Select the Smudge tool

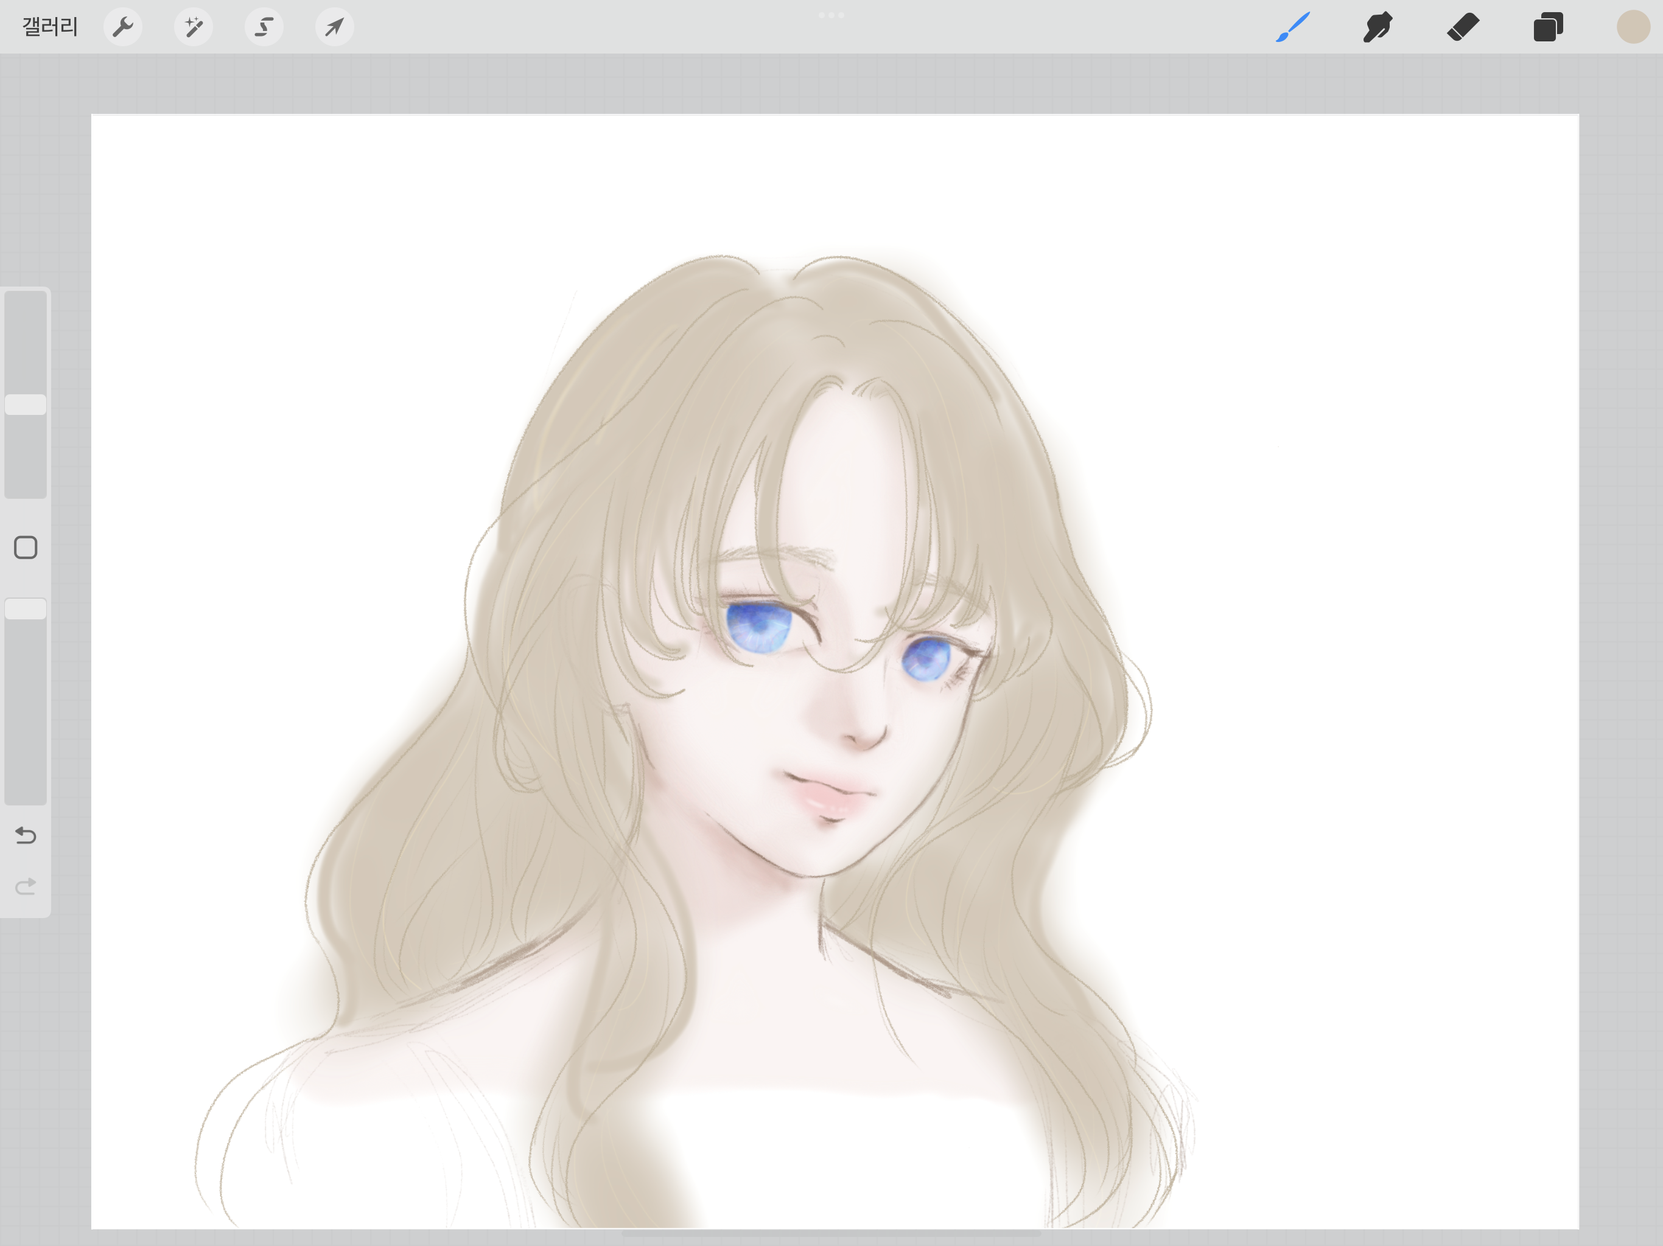1378,27
